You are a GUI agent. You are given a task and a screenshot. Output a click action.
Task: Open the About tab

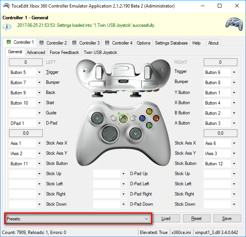pos(213,43)
